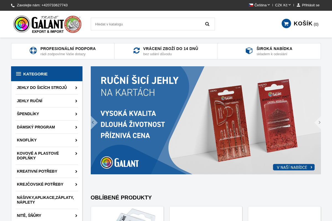Click the user icon next to Přihlásit se
Image resolution: width=332 pixels, height=221 pixels.
(x=299, y=5)
